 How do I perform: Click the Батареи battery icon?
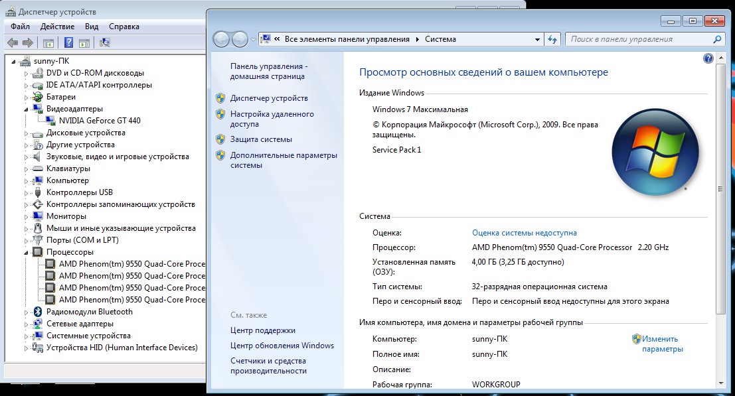coord(37,97)
